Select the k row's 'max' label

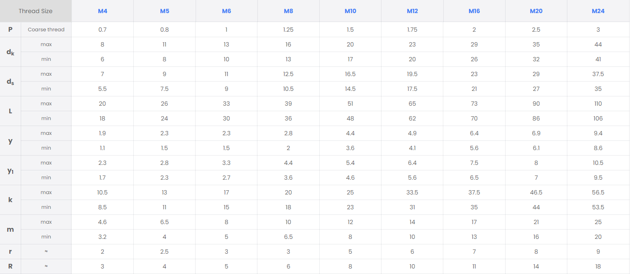click(x=46, y=192)
